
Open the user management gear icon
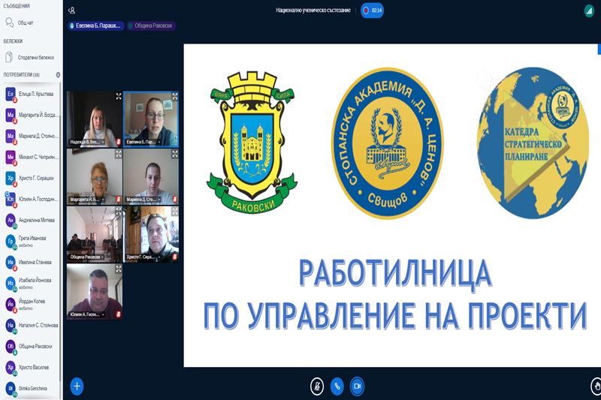(x=58, y=74)
